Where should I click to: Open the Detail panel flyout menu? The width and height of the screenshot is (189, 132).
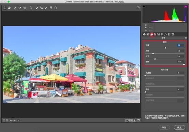[186, 38]
